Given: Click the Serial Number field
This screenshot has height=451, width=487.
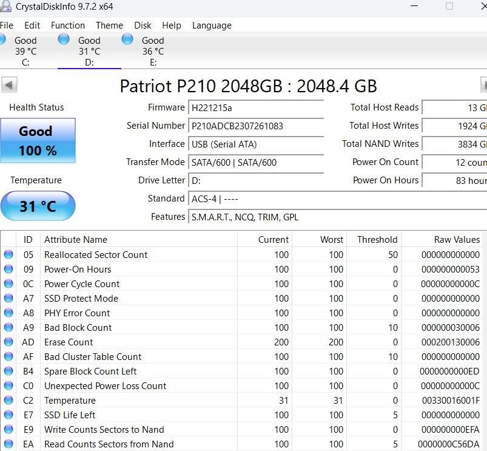Looking at the screenshot, I should point(255,126).
